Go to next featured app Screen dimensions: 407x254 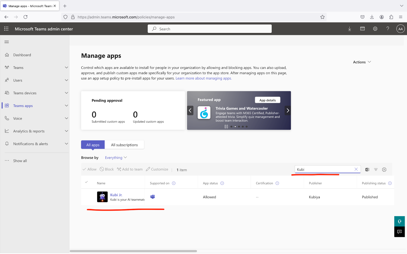click(x=288, y=110)
